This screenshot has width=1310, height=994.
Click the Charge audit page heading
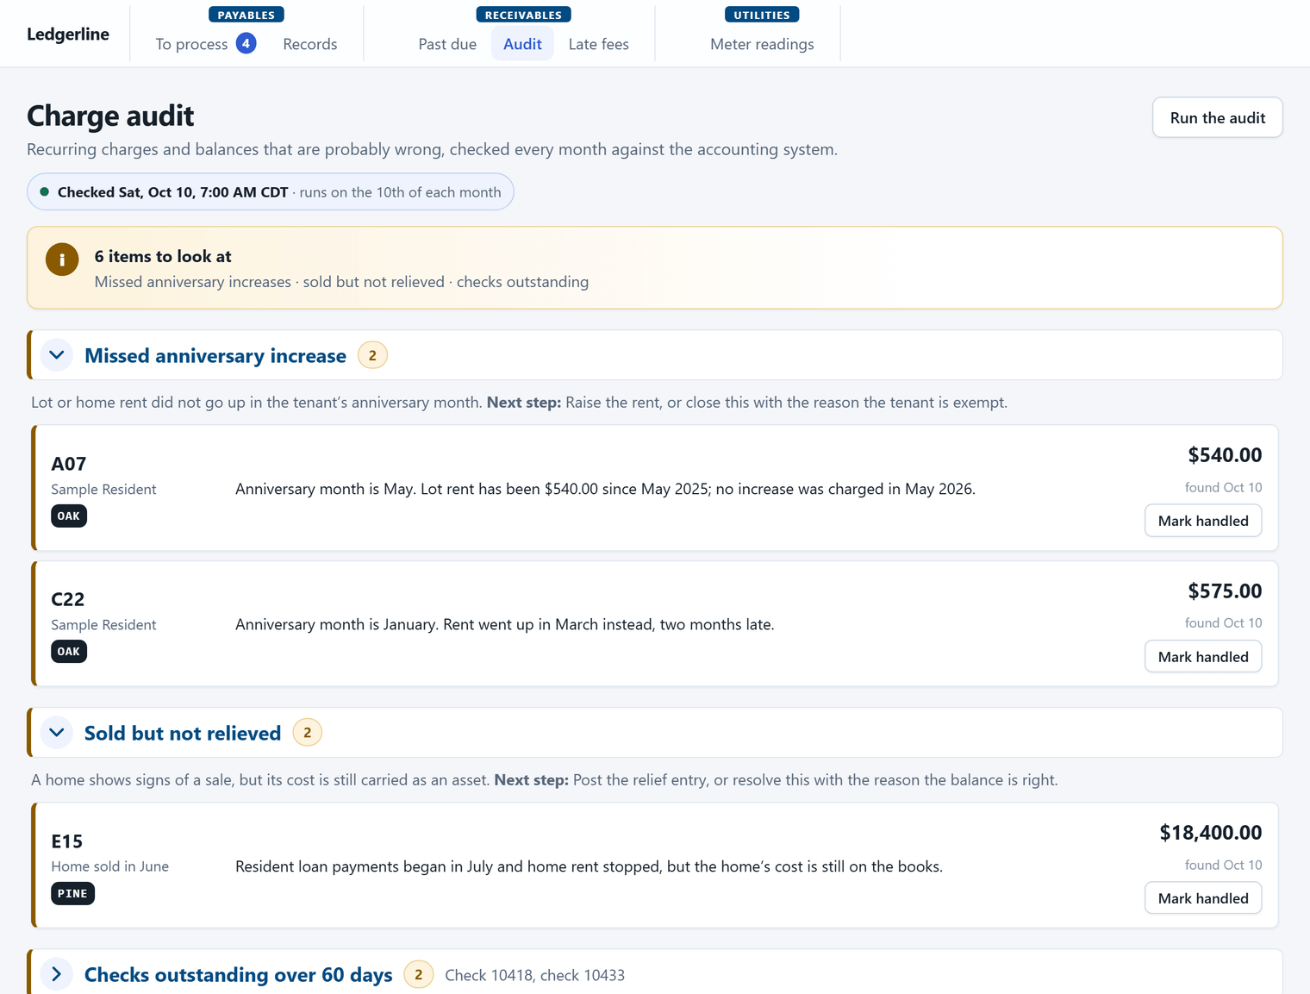[110, 116]
